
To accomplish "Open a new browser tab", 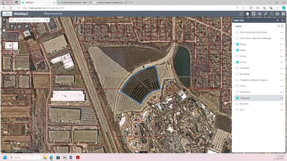I will tap(131, 3).
